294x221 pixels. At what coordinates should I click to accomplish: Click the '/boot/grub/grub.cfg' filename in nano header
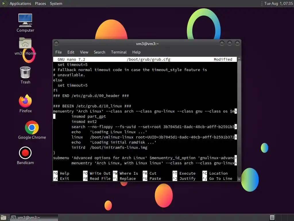pyautogui.click(x=148, y=59)
